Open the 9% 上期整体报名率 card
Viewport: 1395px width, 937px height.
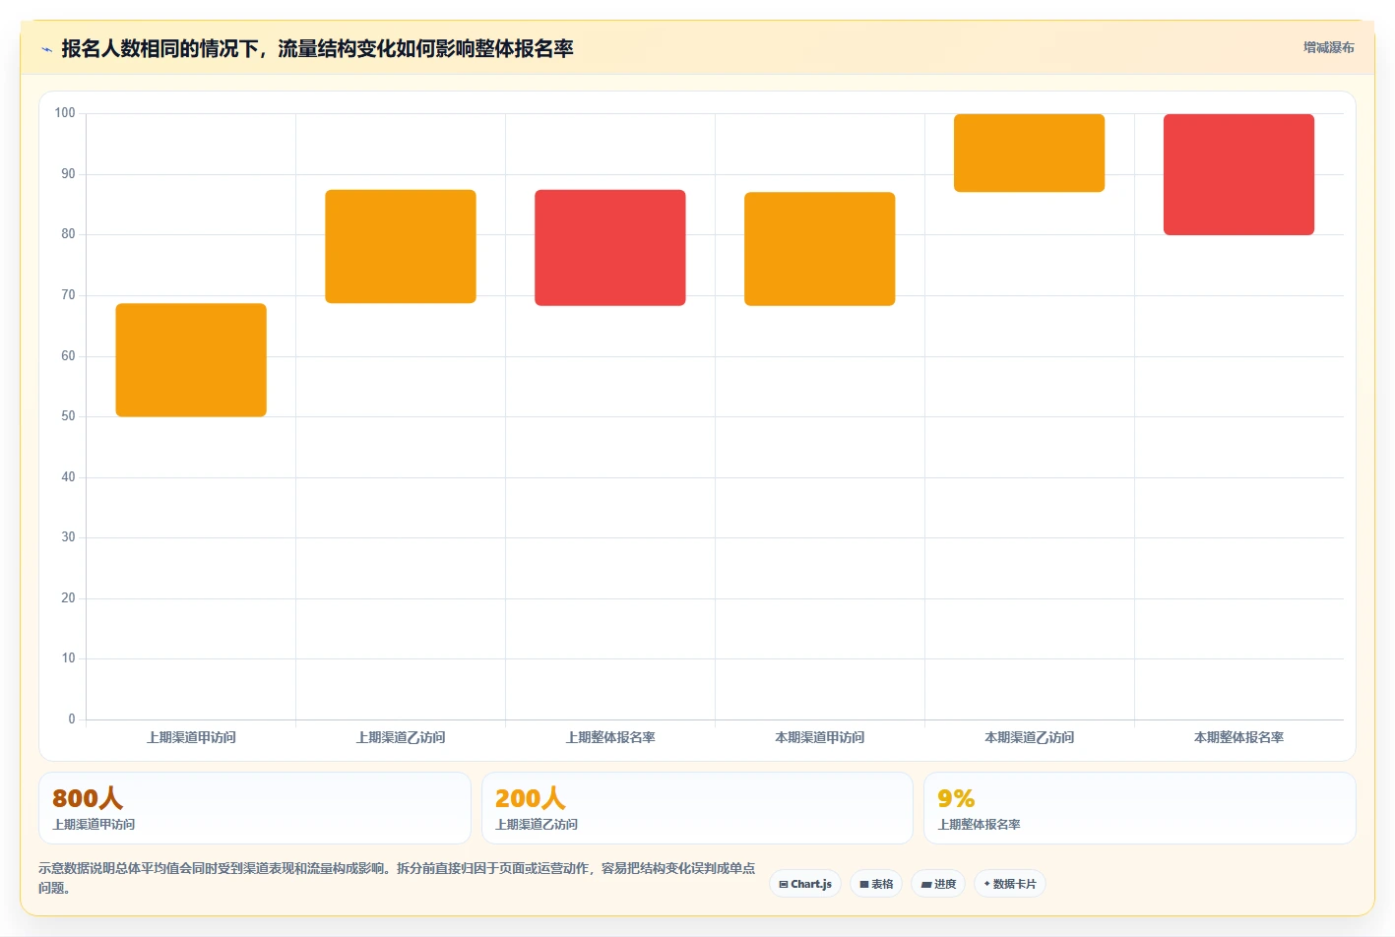(x=1140, y=808)
